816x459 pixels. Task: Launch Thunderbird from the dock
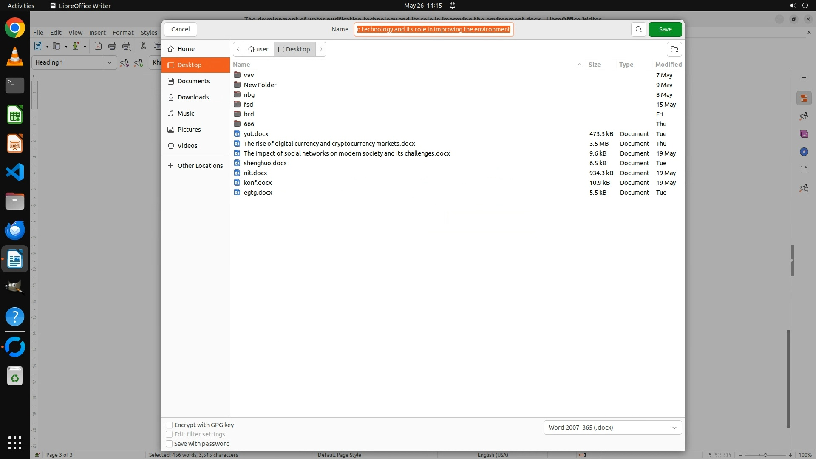(15, 230)
